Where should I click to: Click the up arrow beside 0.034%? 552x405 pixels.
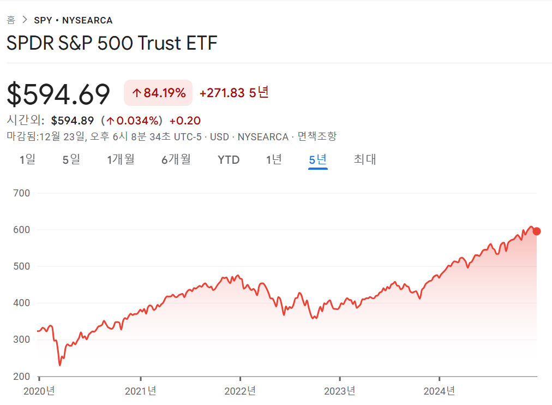pos(110,121)
